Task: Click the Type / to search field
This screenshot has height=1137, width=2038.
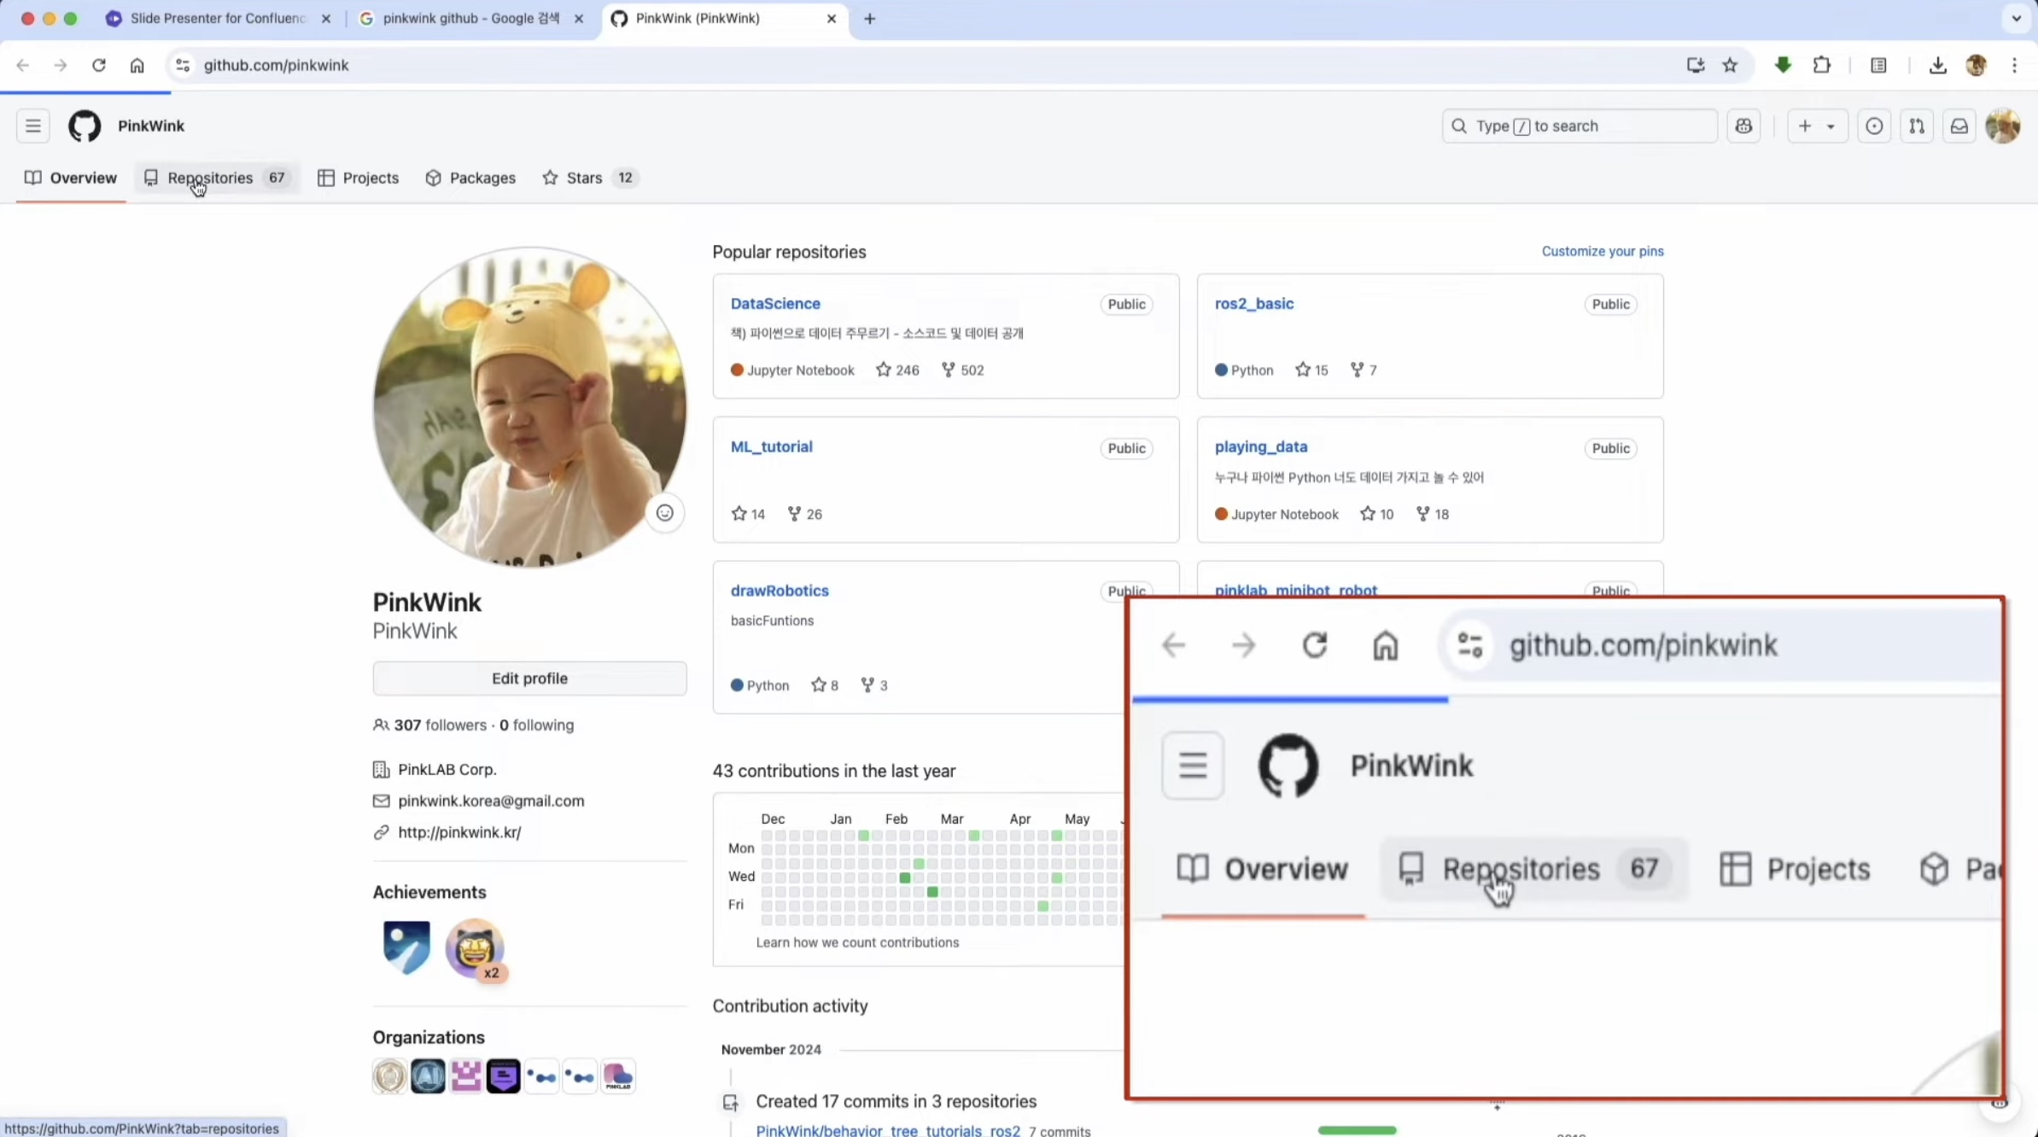Action: (x=1580, y=126)
